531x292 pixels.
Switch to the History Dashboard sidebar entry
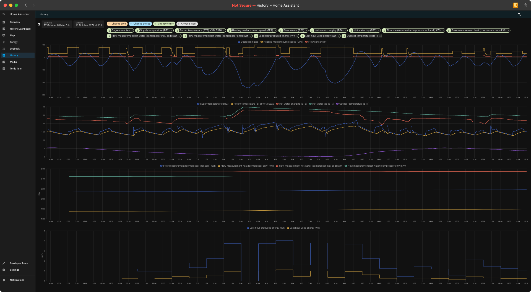(20, 29)
